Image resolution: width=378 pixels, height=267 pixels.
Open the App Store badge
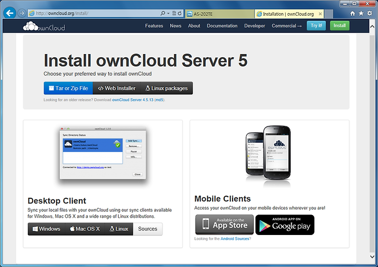tap(225, 225)
